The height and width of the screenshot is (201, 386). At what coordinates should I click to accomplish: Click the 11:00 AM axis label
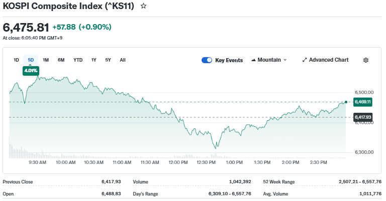pyautogui.click(x=122, y=162)
